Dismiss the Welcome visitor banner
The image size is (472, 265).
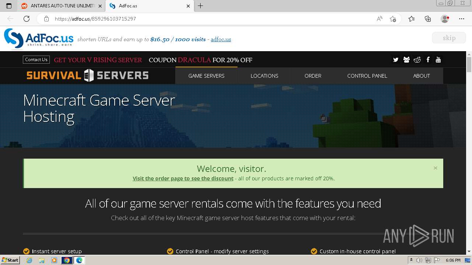click(x=435, y=168)
